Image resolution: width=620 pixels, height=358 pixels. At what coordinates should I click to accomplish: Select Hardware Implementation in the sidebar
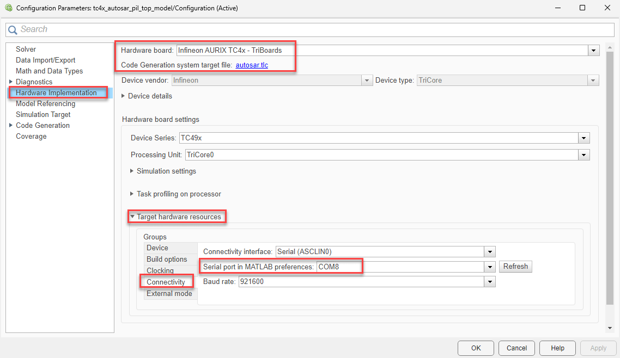56,92
